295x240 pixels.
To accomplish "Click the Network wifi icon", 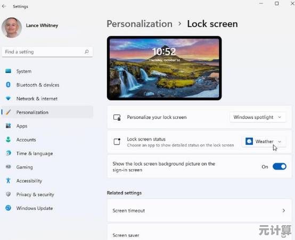I will tap(8, 98).
